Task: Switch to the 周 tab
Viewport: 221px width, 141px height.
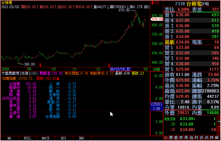Action: pos(186,138)
